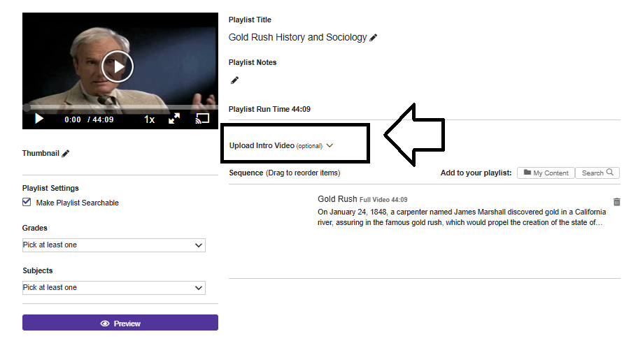Uncheck Make Playlist Searchable
The height and width of the screenshot is (341, 638).
[x=27, y=202]
